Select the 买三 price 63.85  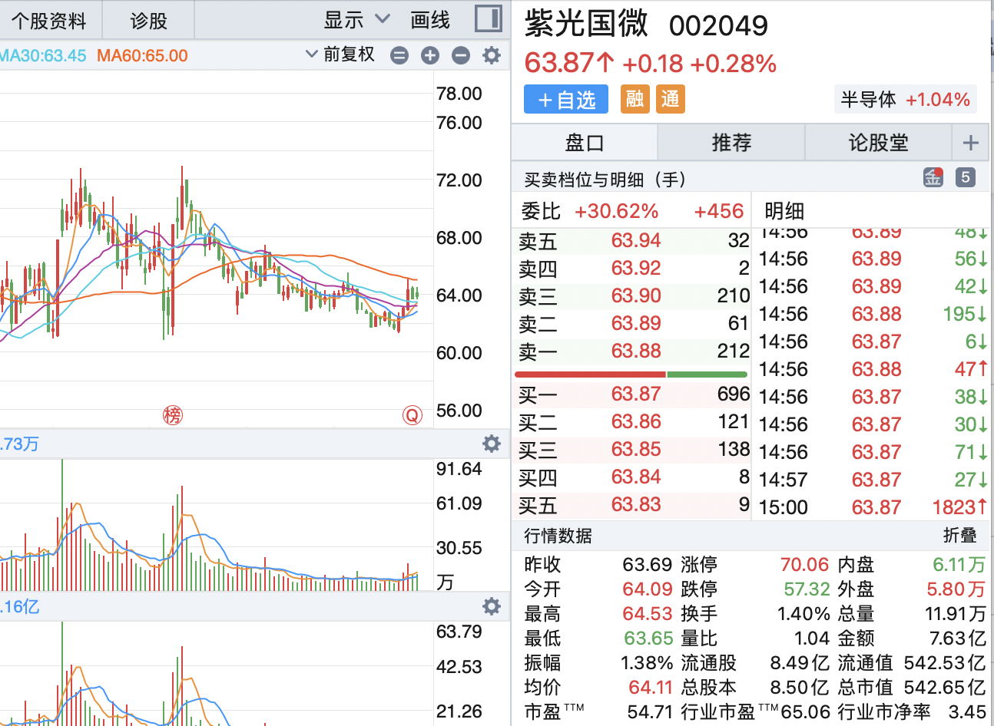636,449
